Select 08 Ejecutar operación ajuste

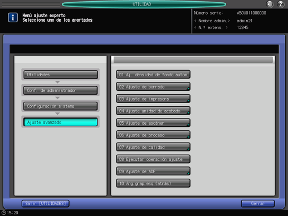coord(153,159)
